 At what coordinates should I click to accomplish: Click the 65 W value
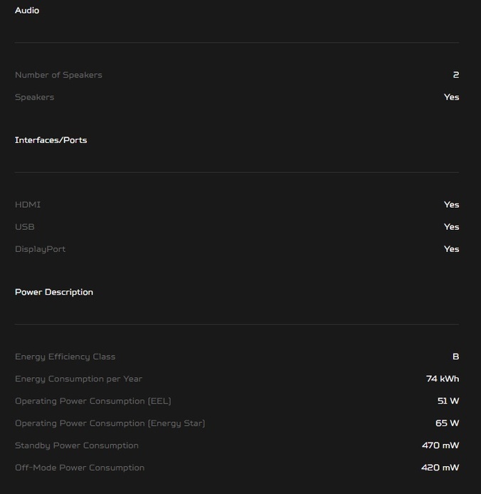pyautogui.click(x=448, y=423)
